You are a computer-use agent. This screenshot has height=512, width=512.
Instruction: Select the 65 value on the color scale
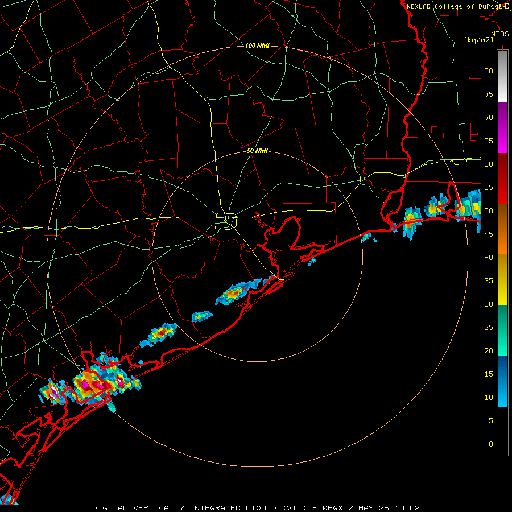pos(489,141)
